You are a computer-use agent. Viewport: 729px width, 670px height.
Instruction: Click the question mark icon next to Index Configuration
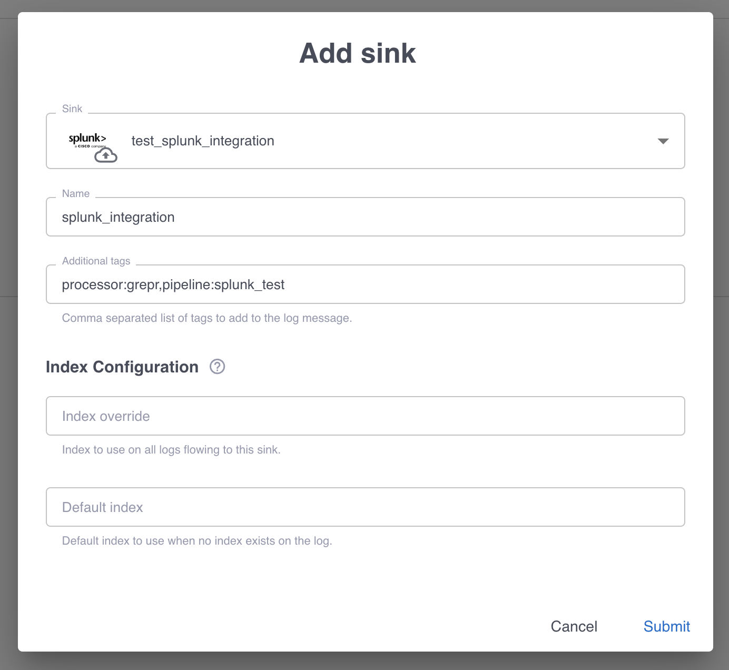point(216,367)
